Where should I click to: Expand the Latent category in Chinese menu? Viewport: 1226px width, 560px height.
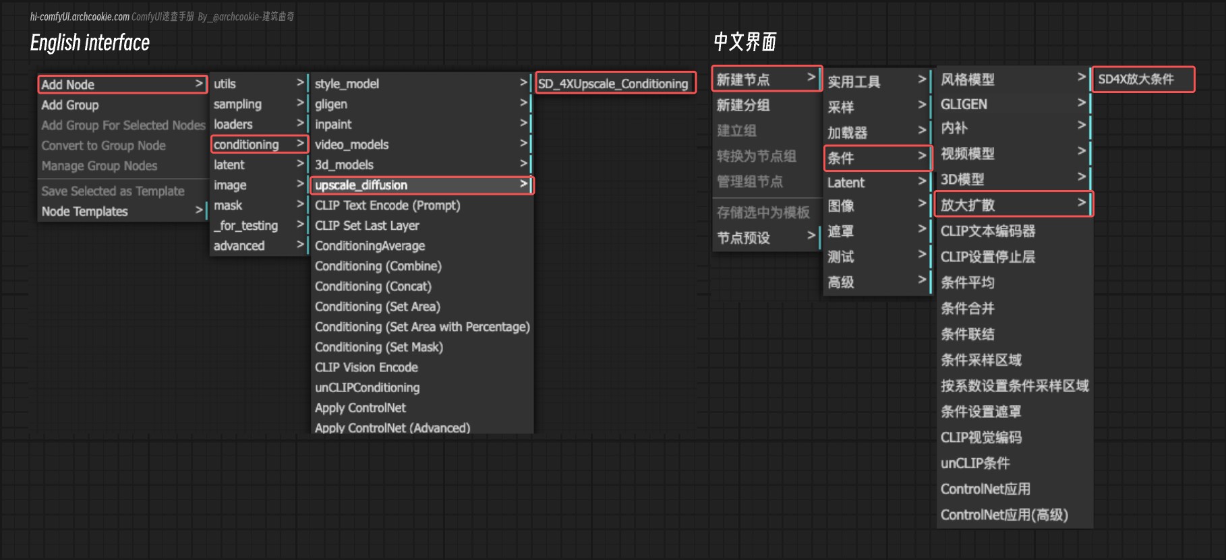pyautogui.click(x=877, y=183)
